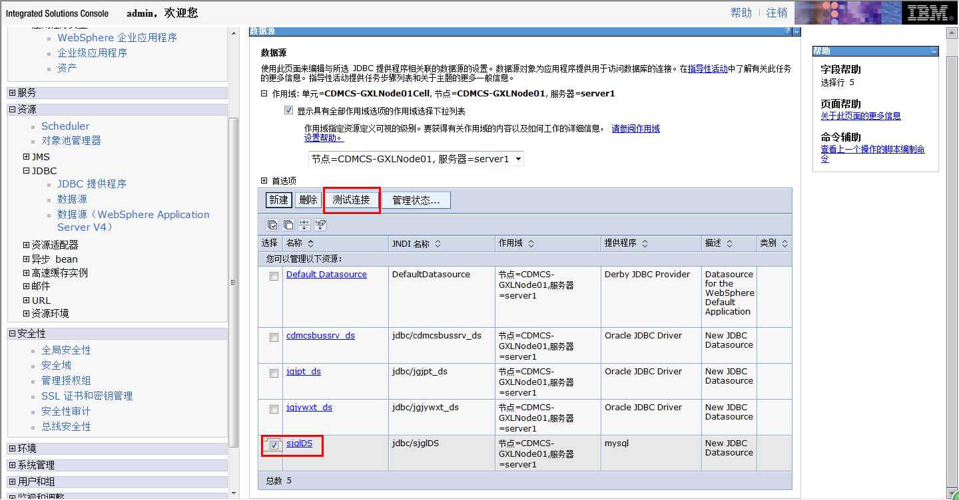959x500 pixels.
Task: Click the question-mark help icon in 数据源 header
Action: (x=788, y=31)
